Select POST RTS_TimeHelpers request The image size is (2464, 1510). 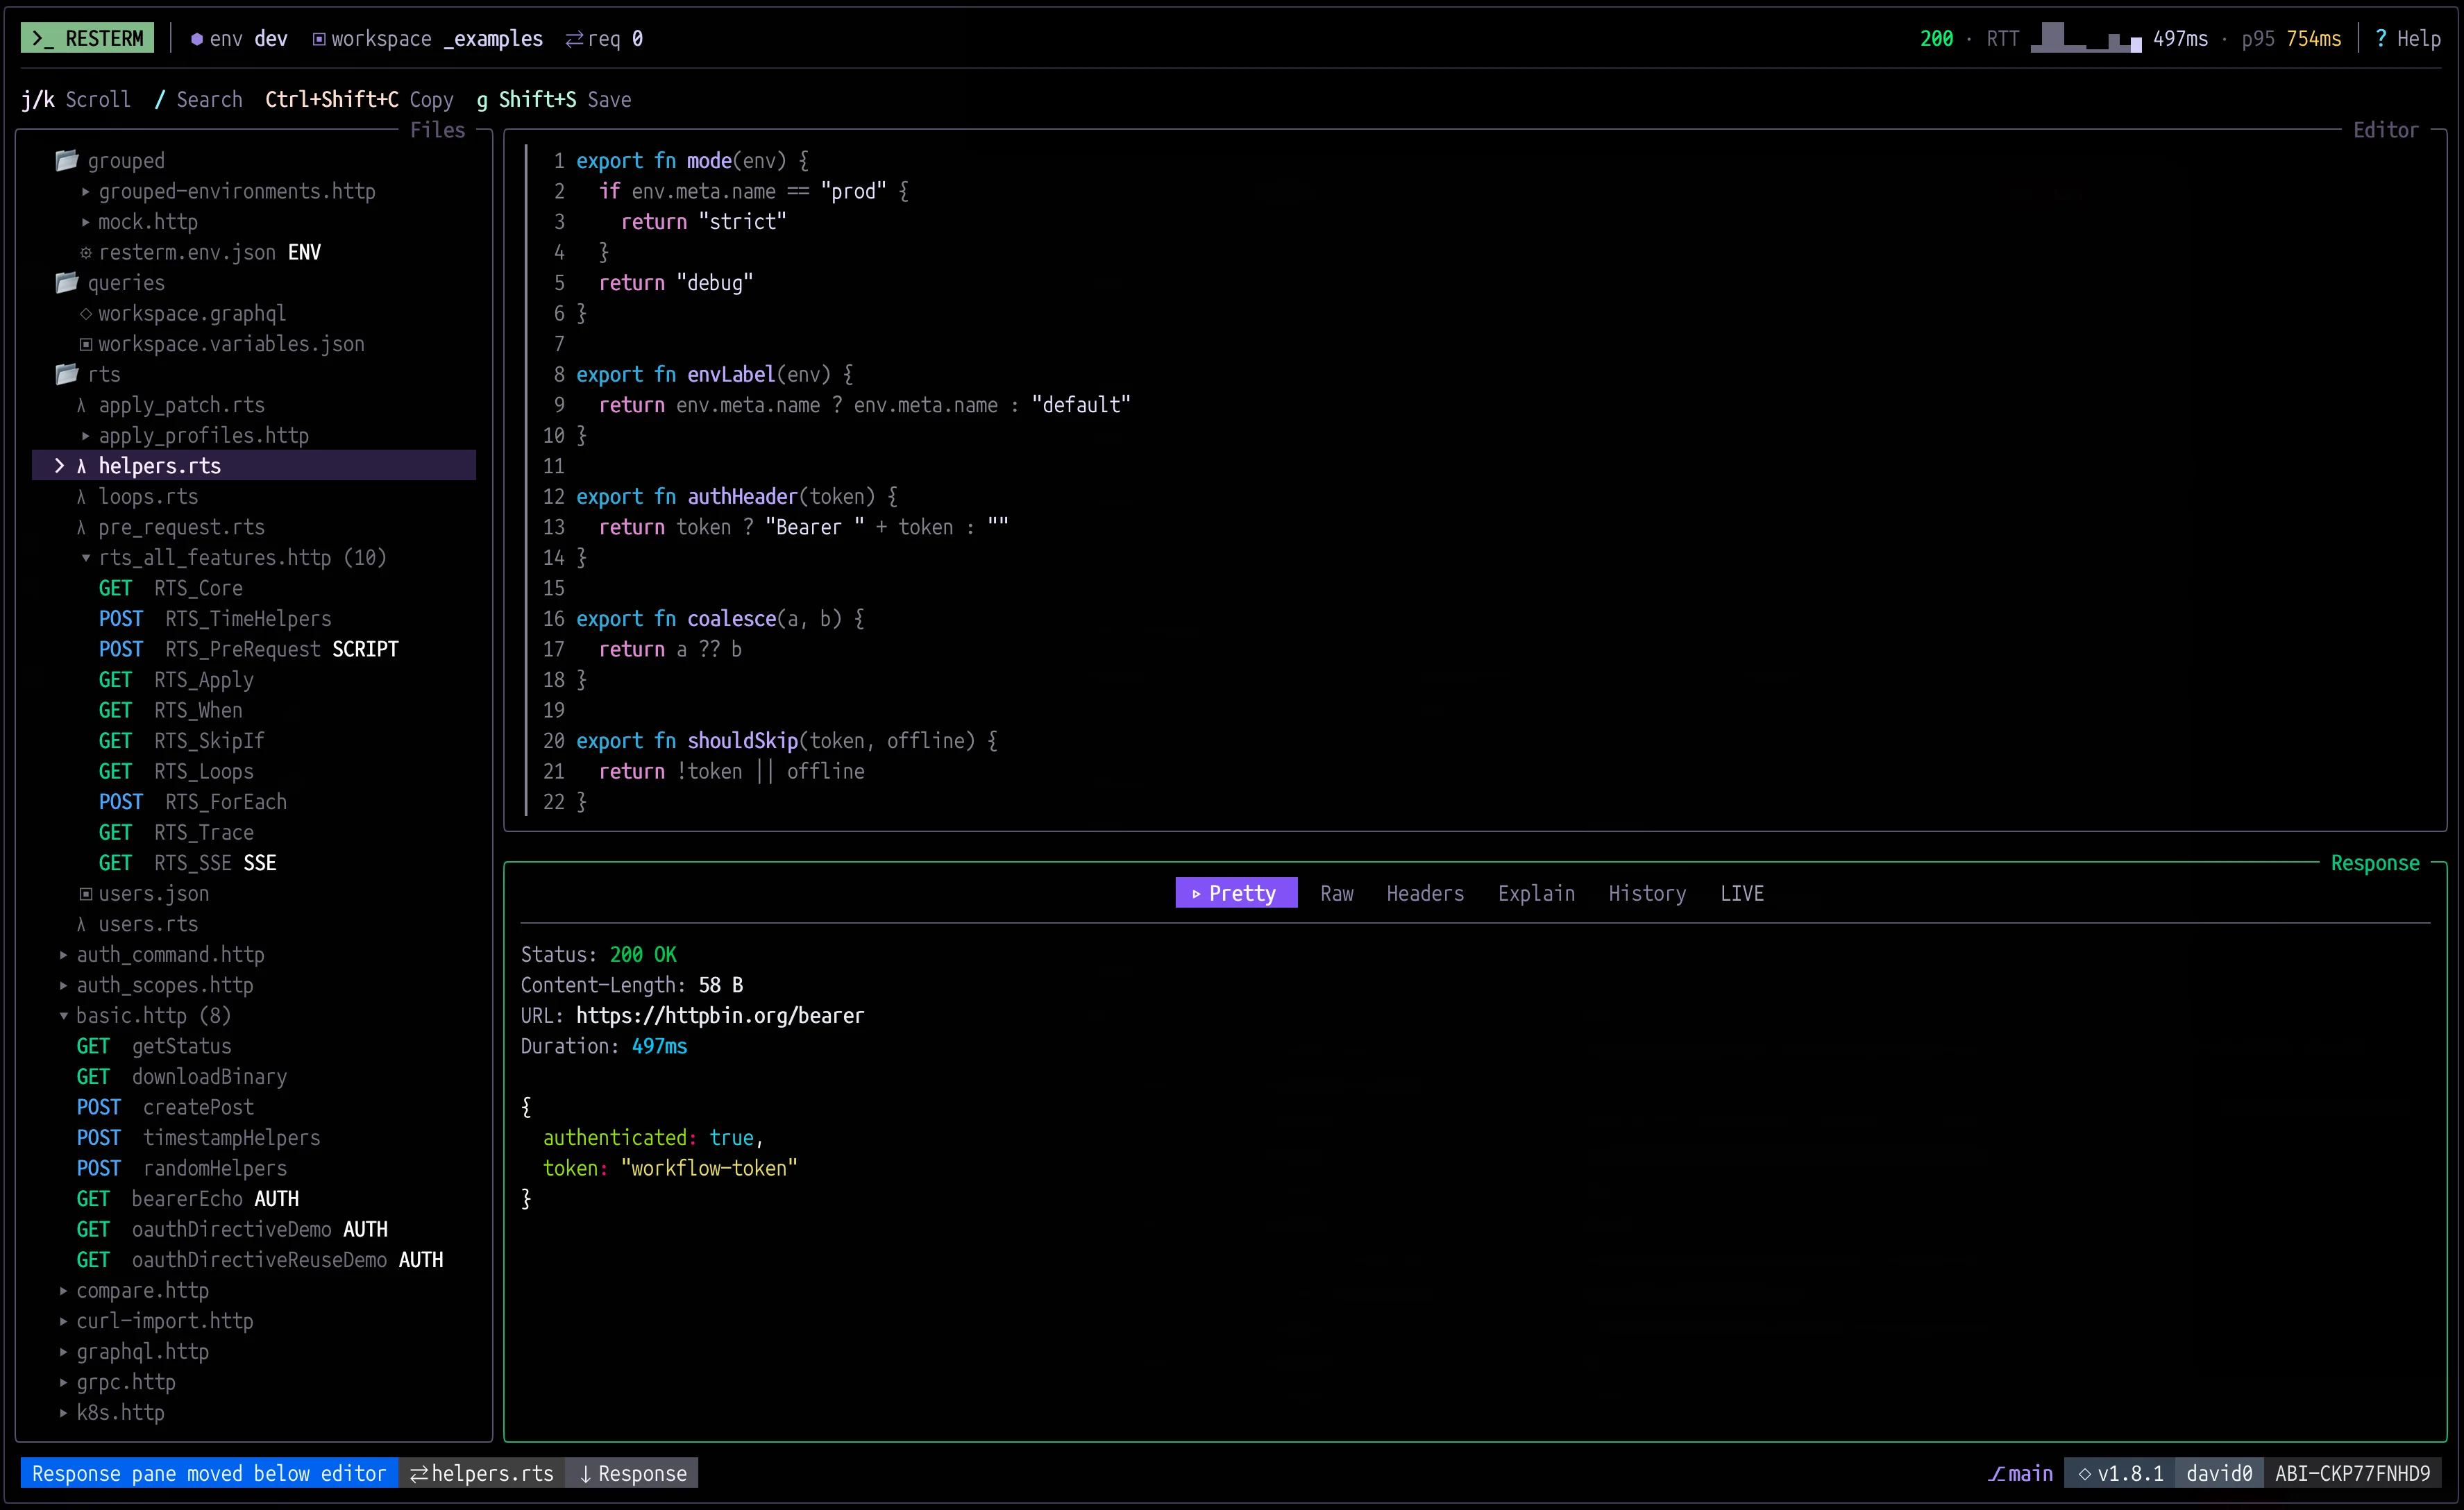215,619
